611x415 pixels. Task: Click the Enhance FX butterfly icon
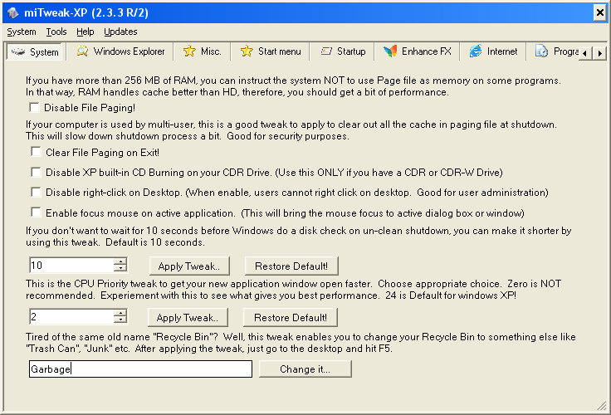pyautogui.click(x=390, y=51)
